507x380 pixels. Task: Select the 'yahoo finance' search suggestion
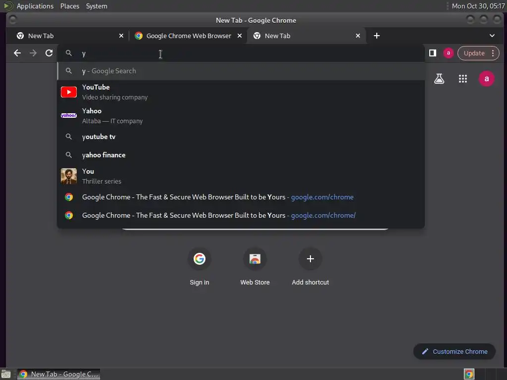click(x=241, y=155)
